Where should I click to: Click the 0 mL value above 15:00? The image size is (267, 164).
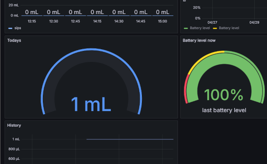coord(162,12)
